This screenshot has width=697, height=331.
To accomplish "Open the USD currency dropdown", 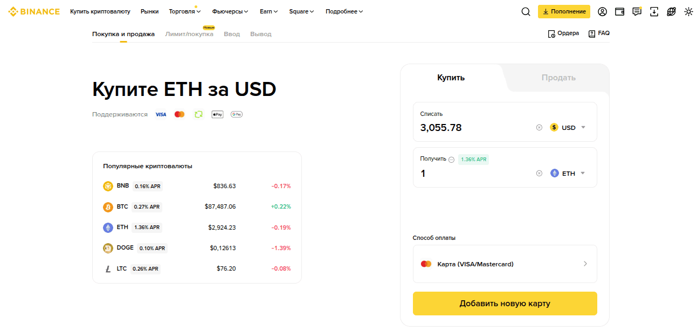I will tap(568, 128).
